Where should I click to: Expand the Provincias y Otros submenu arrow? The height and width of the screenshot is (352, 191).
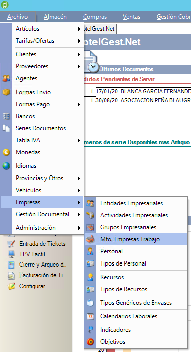click(79, 178)
